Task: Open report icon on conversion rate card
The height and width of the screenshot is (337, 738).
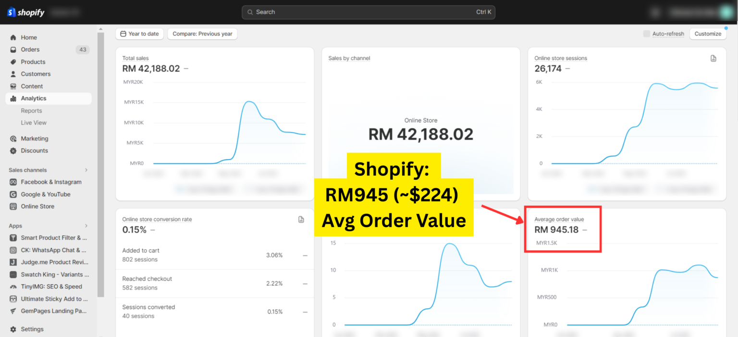Action: click(301, 220)
